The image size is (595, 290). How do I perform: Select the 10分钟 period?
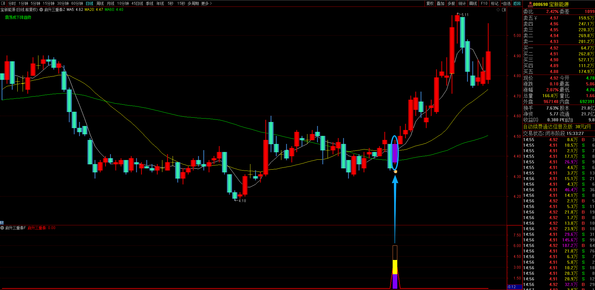(x=123, y=3)
